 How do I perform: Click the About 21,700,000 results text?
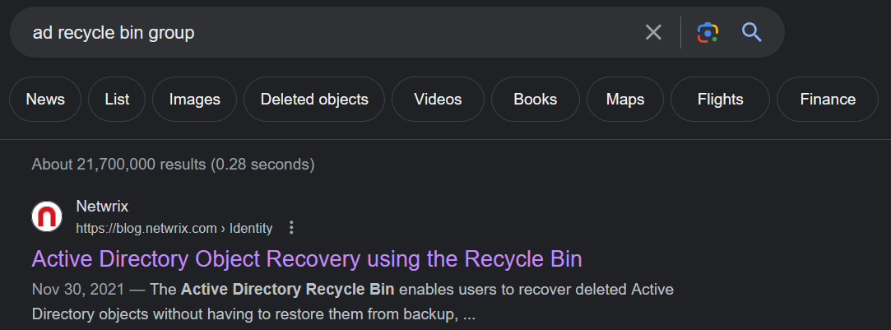(174, 165)
